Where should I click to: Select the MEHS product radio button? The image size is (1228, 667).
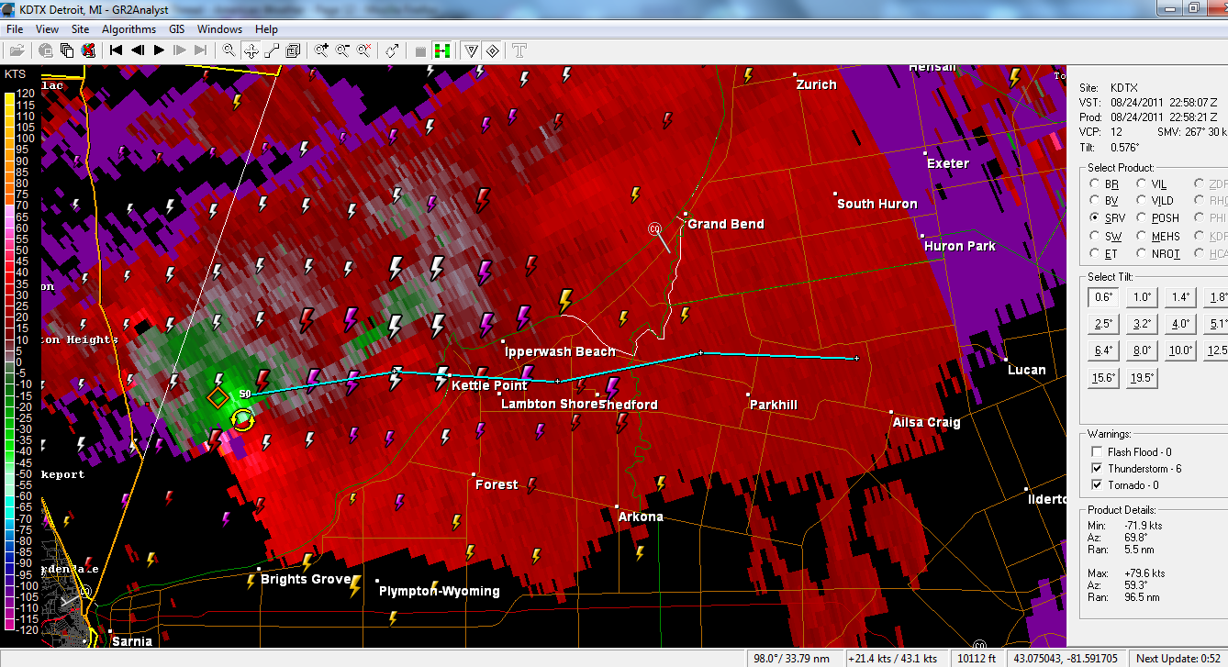click(1143, 237)
